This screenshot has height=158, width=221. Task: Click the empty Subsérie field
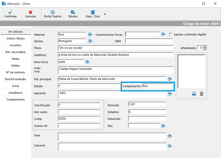(x=112, y=147)
